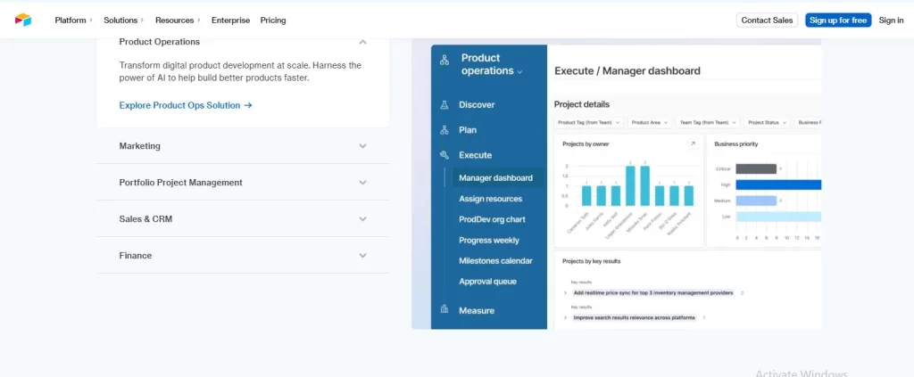
Task: Follow the Explore Product Ops Solution link
Action: click(186, 105)
